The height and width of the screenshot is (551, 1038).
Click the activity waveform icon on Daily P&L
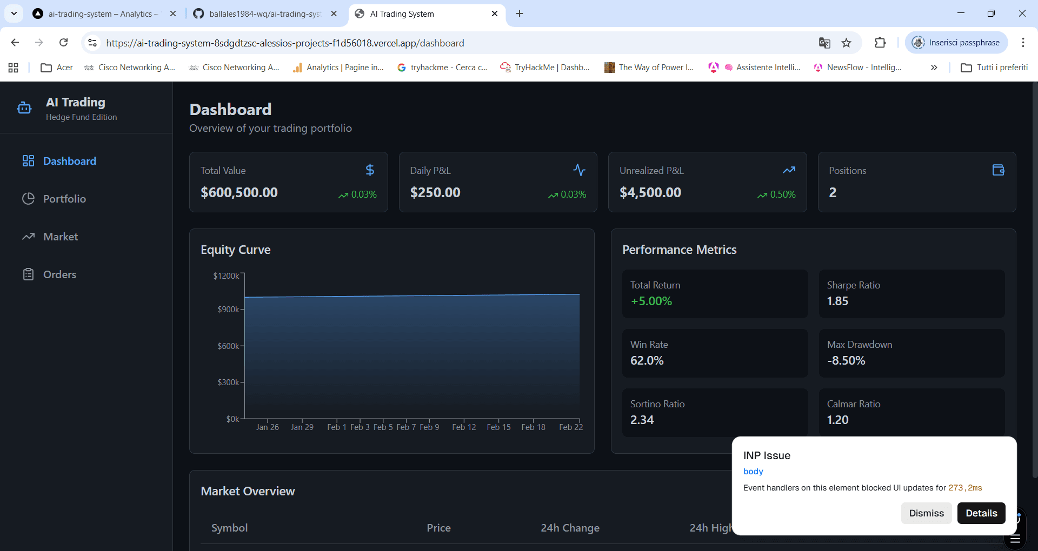click(579, 170)
